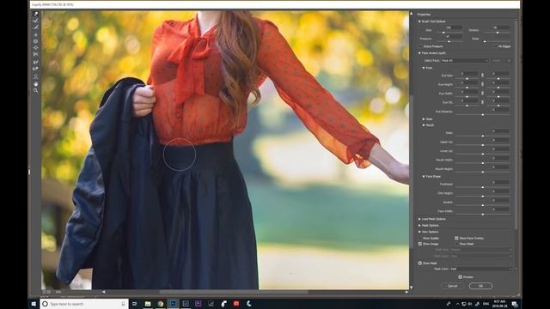Click the canvas horizontal scrollbar

click(x=233, y=292)
